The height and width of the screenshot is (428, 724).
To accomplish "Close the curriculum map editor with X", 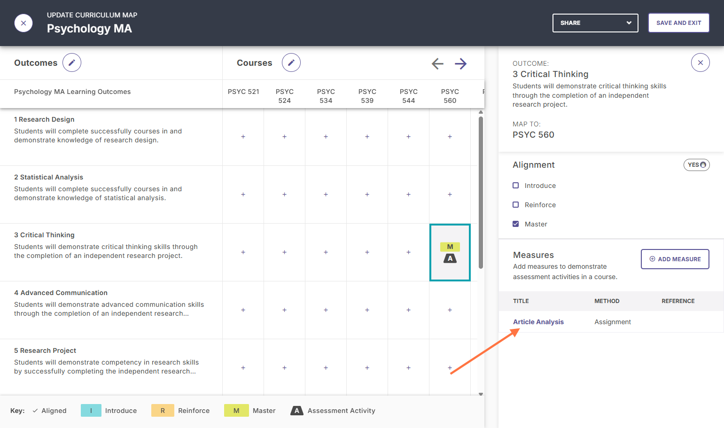I will point(23,23).
